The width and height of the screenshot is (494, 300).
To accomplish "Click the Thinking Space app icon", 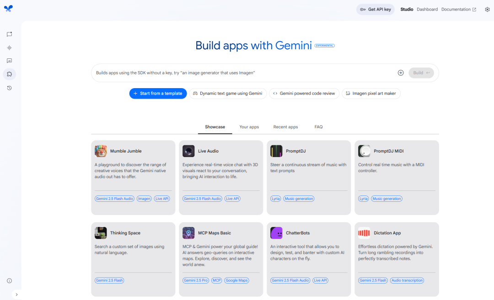I will click(x=101, y=233).
